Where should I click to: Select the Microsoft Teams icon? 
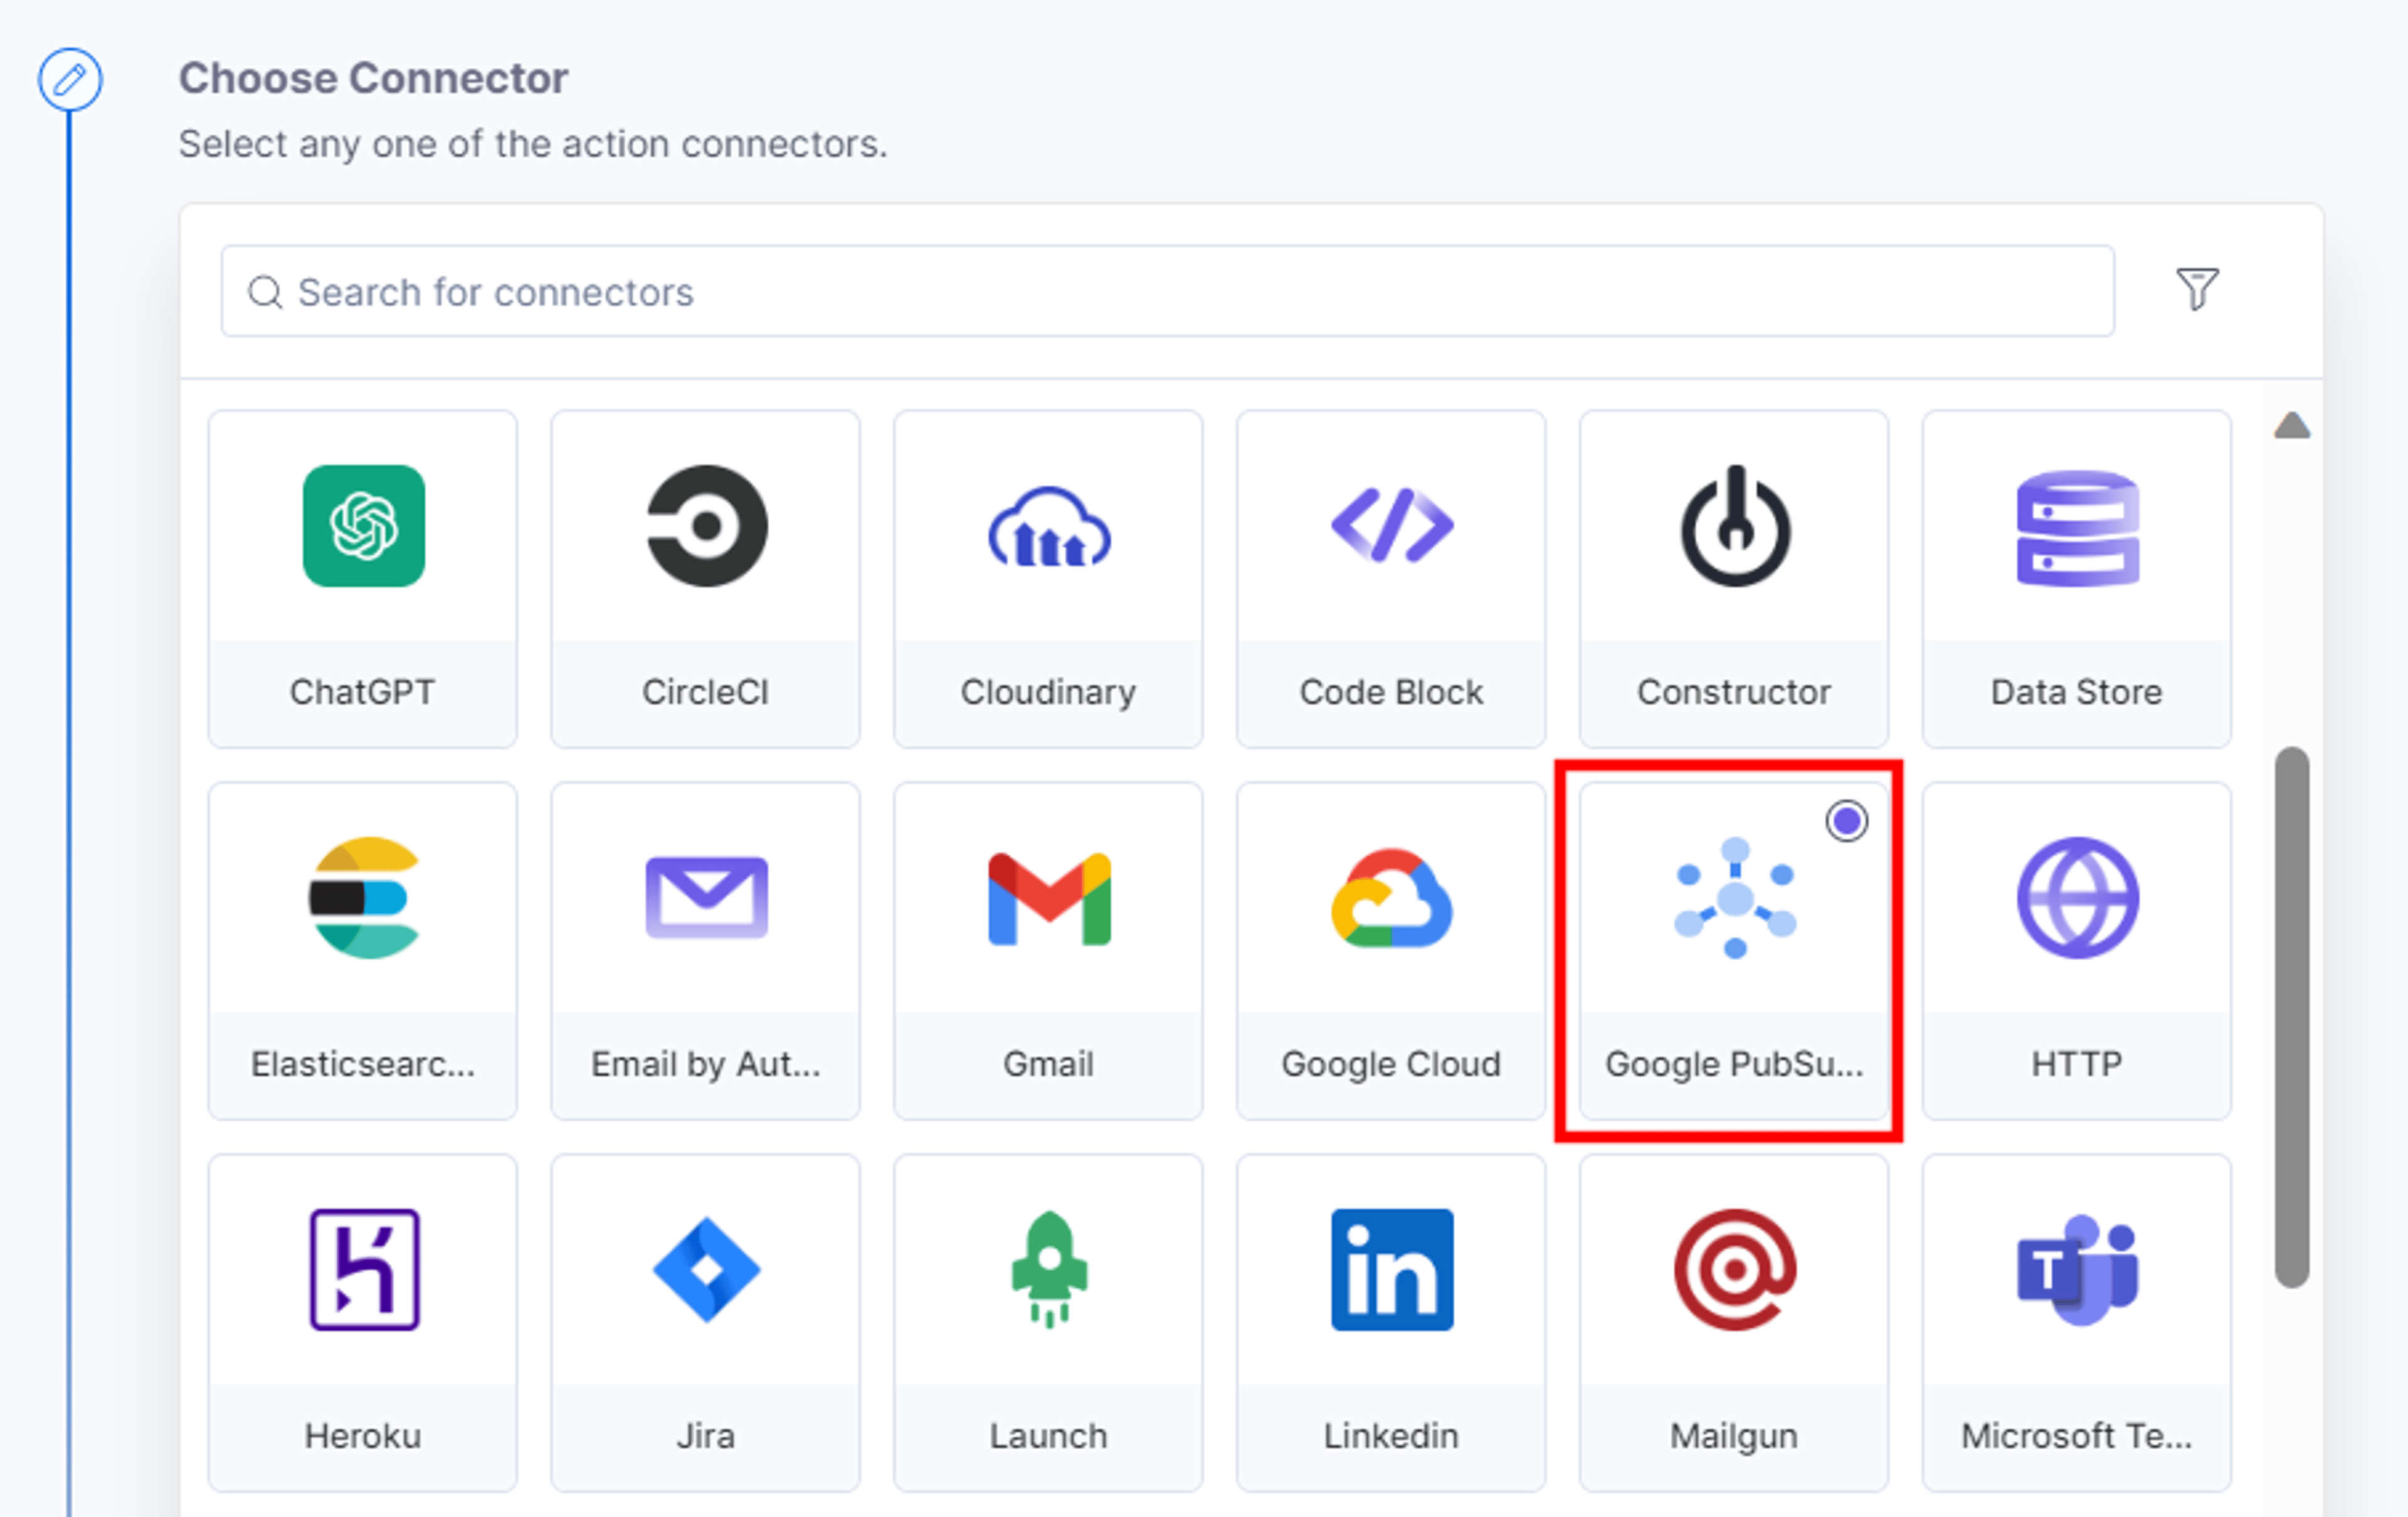pos(2077,1270)
